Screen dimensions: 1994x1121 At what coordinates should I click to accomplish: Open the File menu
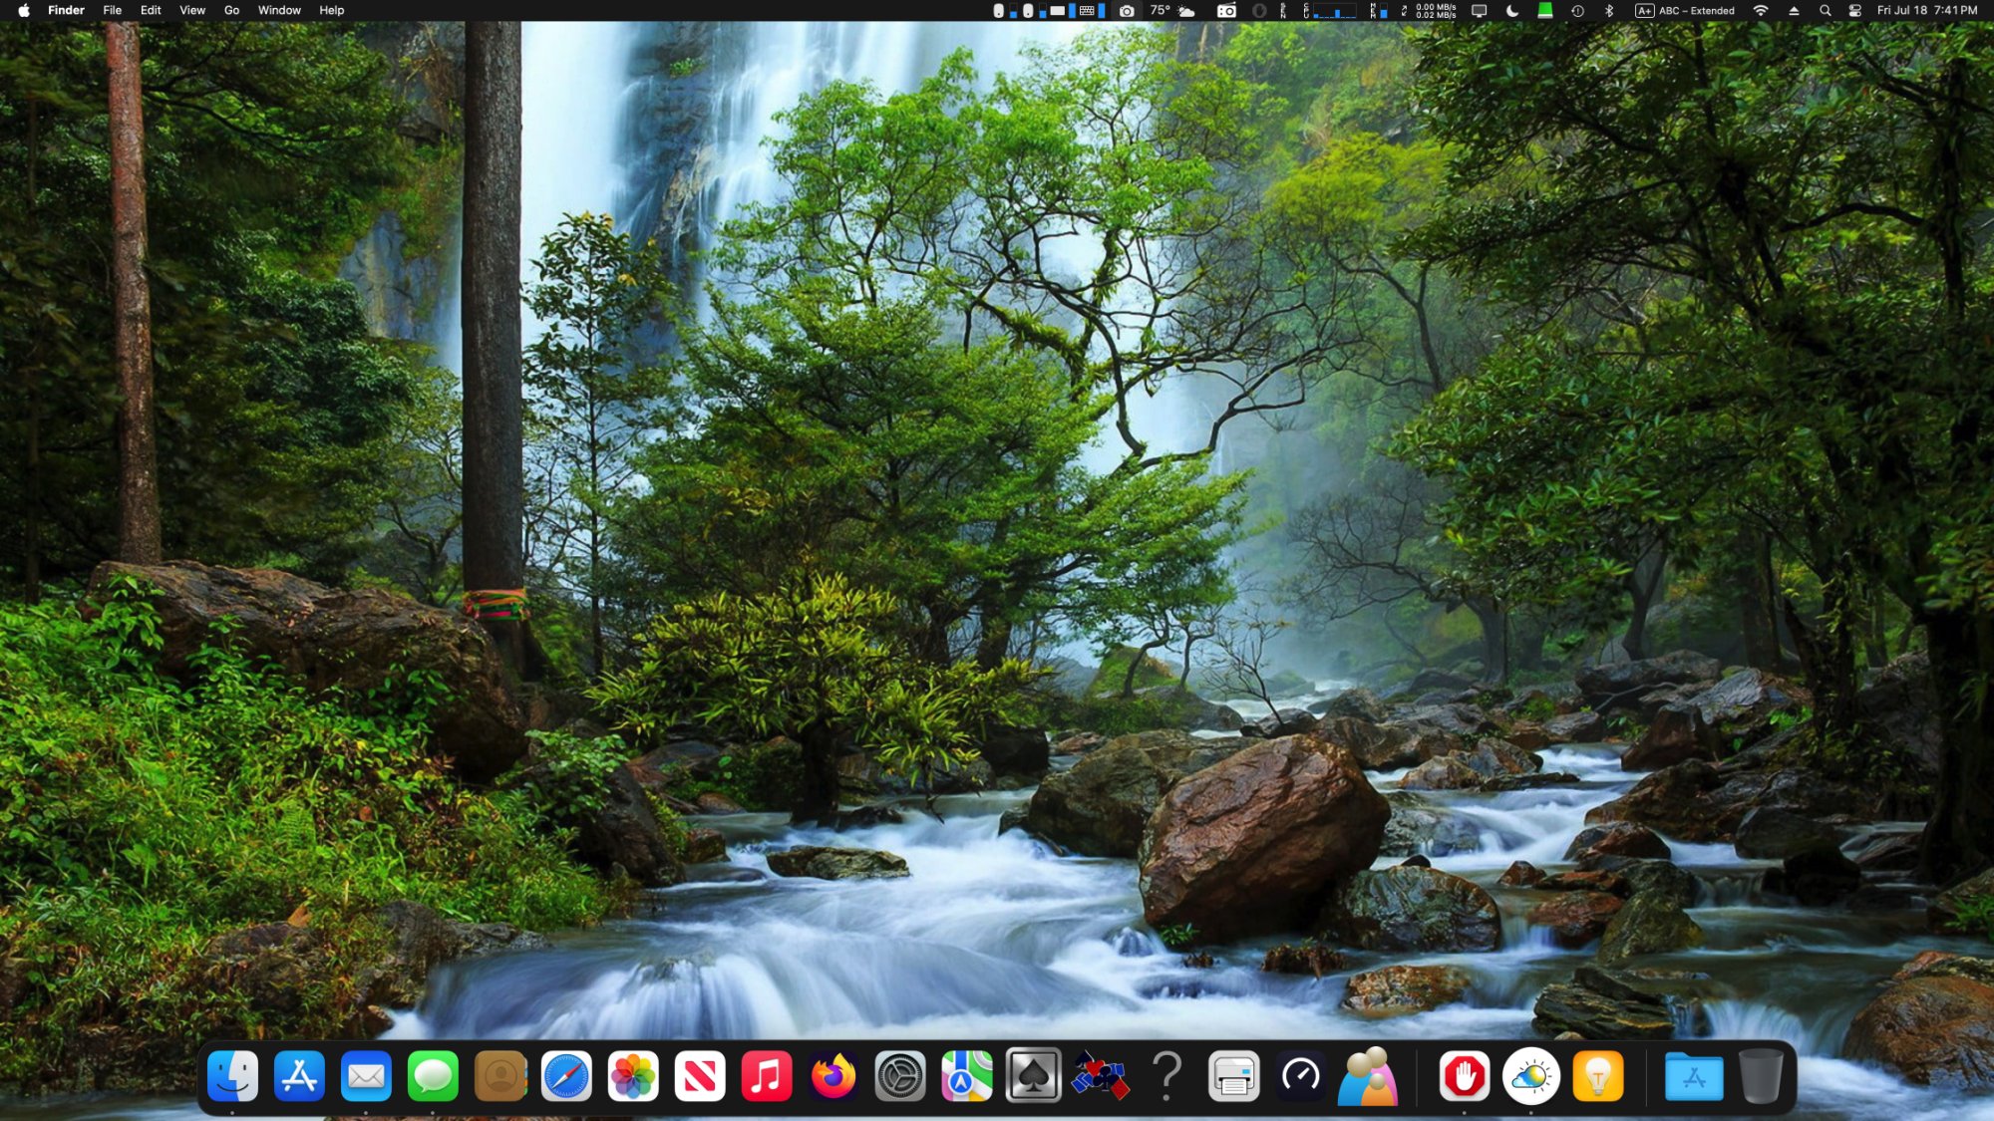113,11
